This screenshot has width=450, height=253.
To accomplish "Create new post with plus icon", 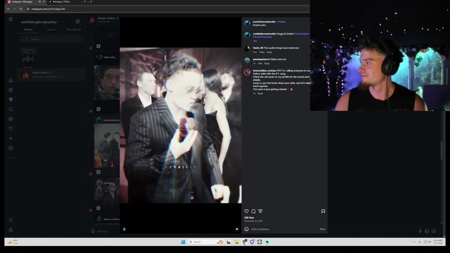I will (x=11, y=138).
